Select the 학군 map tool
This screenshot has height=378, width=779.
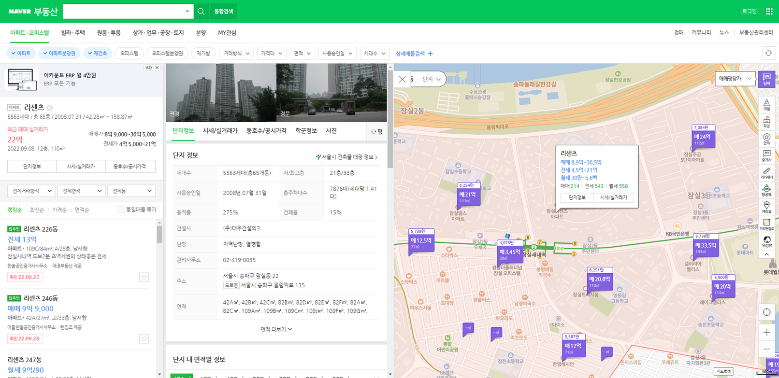(x=766, y=122)
